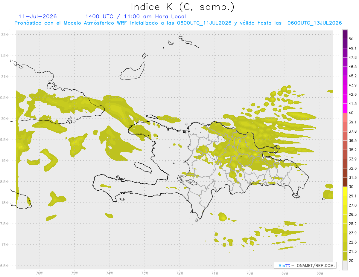Select the dark brown color bar segment between 30 and 31.3
Viewport: 359px width, 277px height.
click(x=345, y=182)
